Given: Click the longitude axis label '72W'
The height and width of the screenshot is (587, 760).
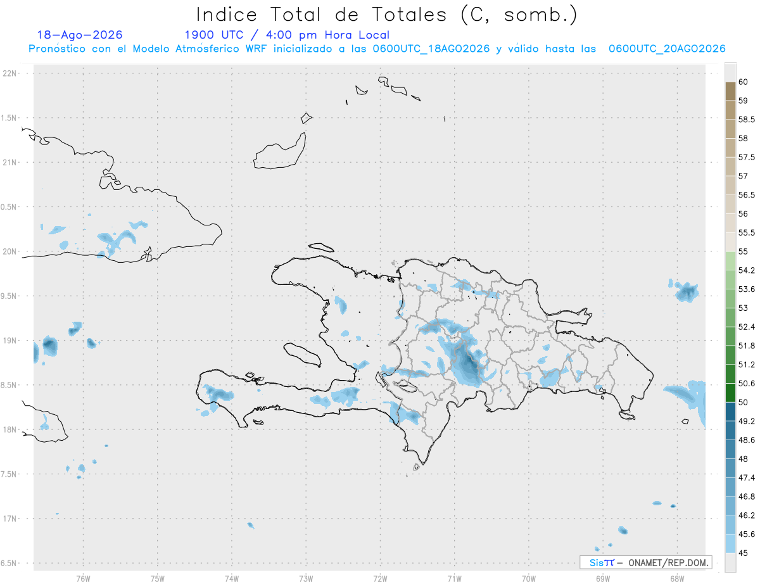Looking at the screenshot, I should [x=380, y=578].
